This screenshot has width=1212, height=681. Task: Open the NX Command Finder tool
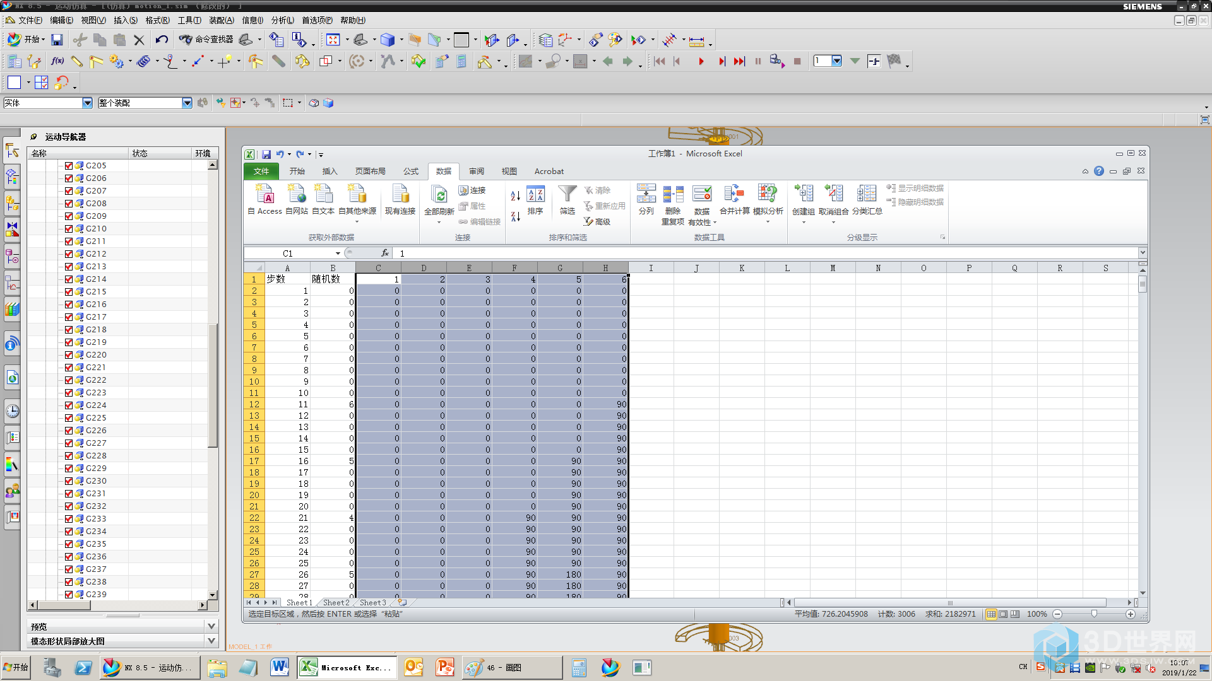click(206, 40)
